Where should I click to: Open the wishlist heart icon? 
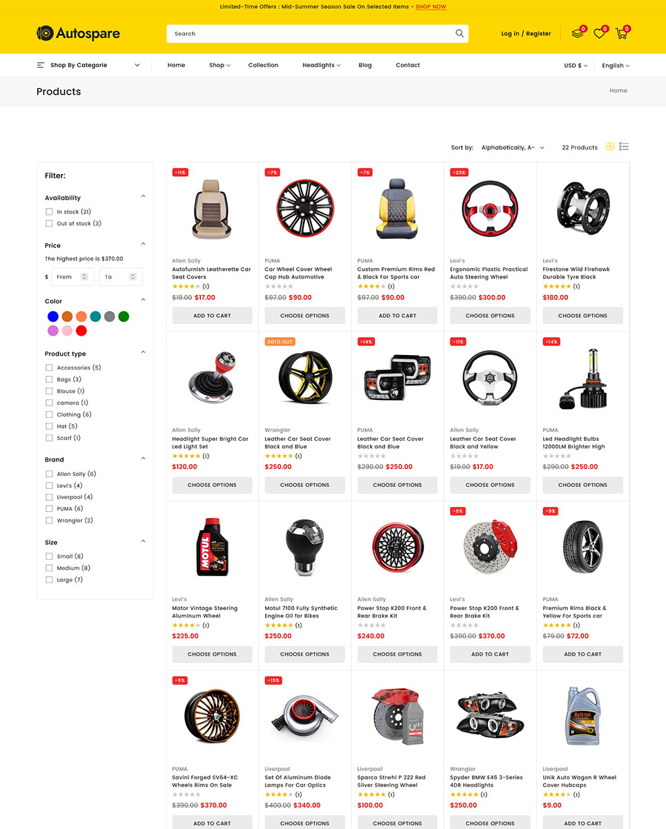(599, 33)
